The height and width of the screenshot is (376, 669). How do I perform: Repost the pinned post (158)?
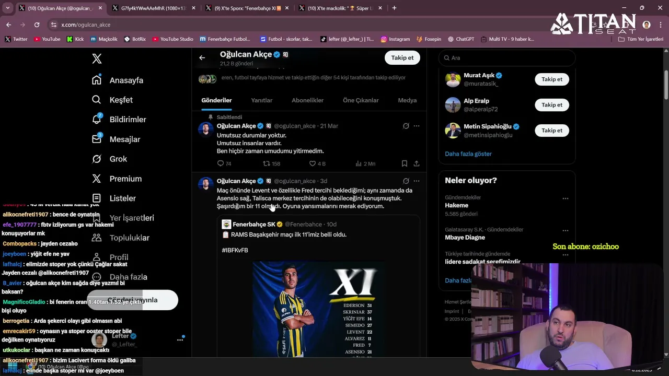271,163
